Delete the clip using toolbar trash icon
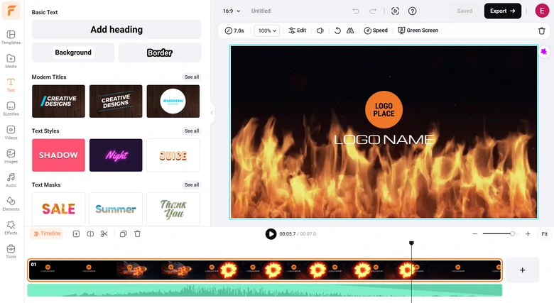The height and width of the screenshot is (303, 554). tap(542, 31)
